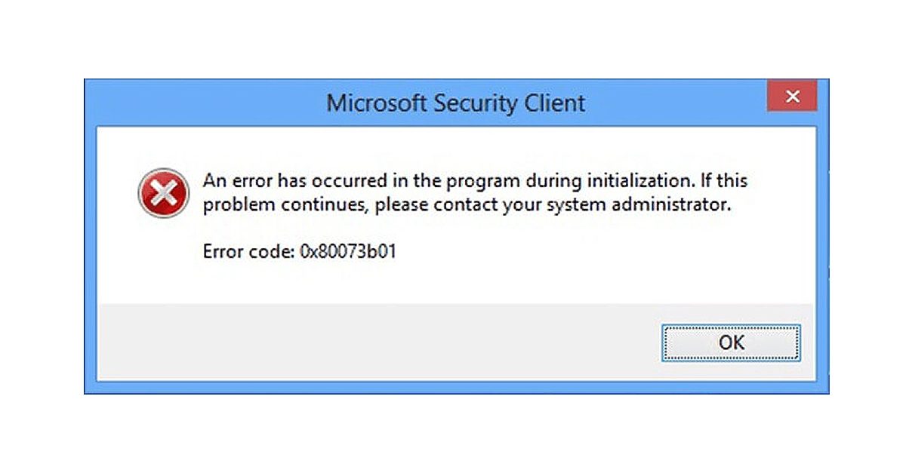Image resolution: width=906 pixels, height=473 pixels.
Task: Click the empty white area below the error code
Action: (453, 283)
